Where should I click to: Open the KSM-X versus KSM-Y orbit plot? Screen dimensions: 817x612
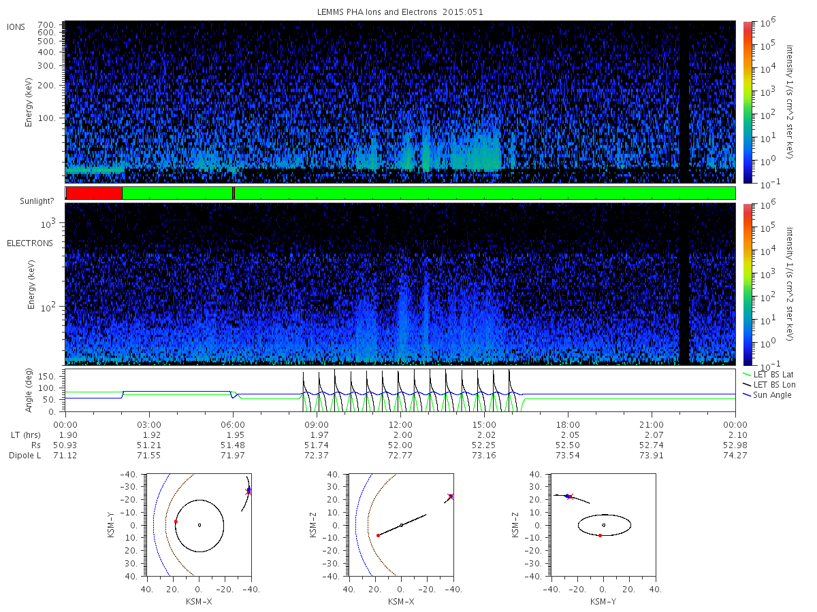coord(198,524)
